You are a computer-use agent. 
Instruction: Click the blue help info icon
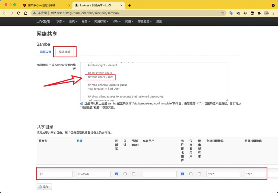[82, 104]
